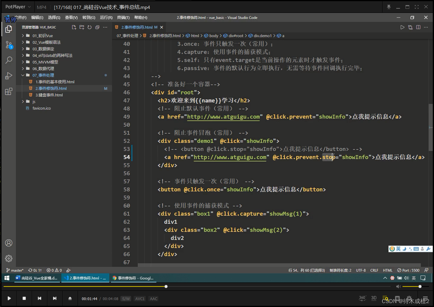Image resolution: width=434 pixels, height=307 pixels.
Task: Stop video playback in PotPlayer
Action: click(24, 298)
